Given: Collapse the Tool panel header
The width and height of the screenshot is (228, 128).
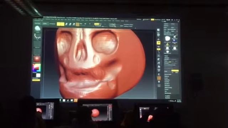Looking at the screenshot, I should (x=165, y=21).
